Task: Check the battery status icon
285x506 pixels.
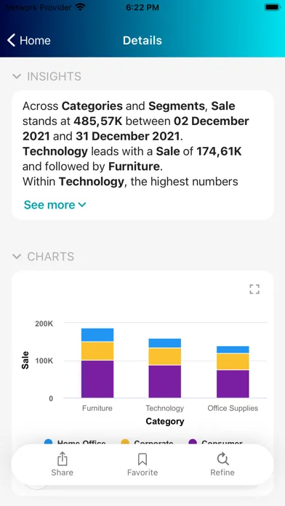Action: [x=272, y=7]
